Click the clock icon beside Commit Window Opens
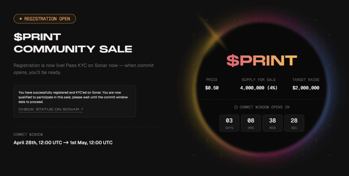 pos(236,107)
